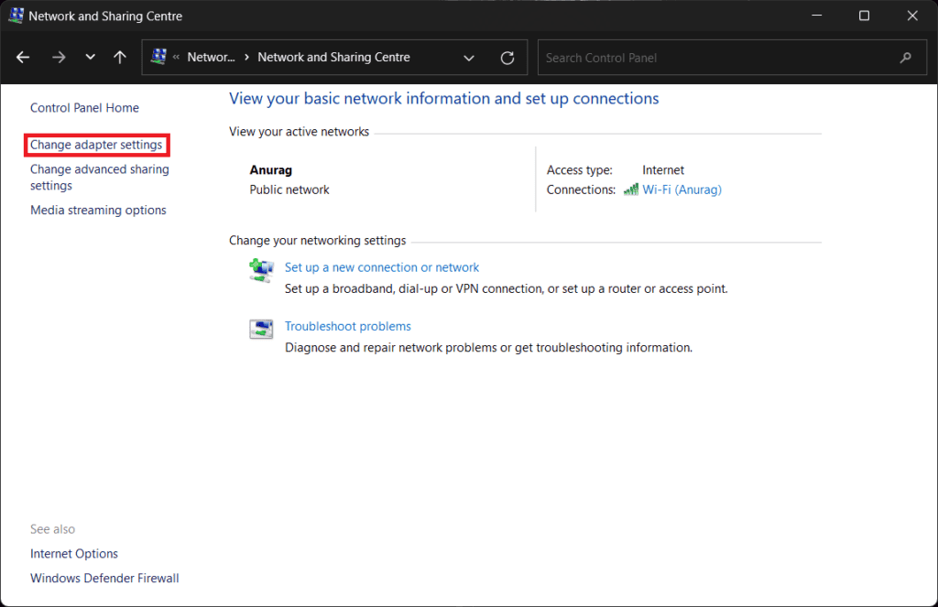This screenshot has height=607, width=938.
Task: Click the truncated Networ... breadcrumb item
Action: (x=209, y=57)
